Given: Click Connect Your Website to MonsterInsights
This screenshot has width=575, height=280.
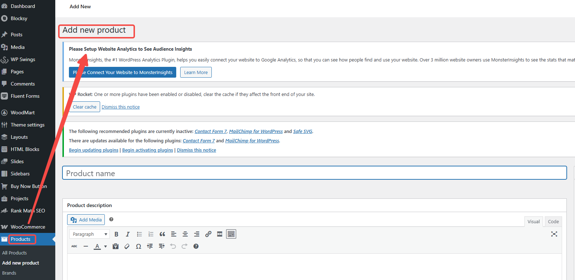Looking at the screenshot, I should [122, 72].
